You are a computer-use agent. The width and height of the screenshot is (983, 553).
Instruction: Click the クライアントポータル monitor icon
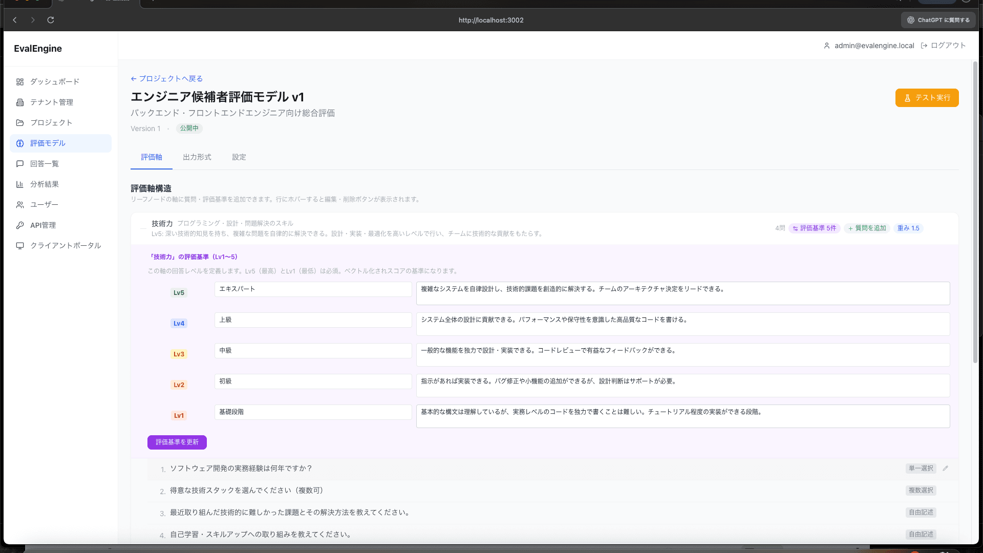tap(20, 246)
